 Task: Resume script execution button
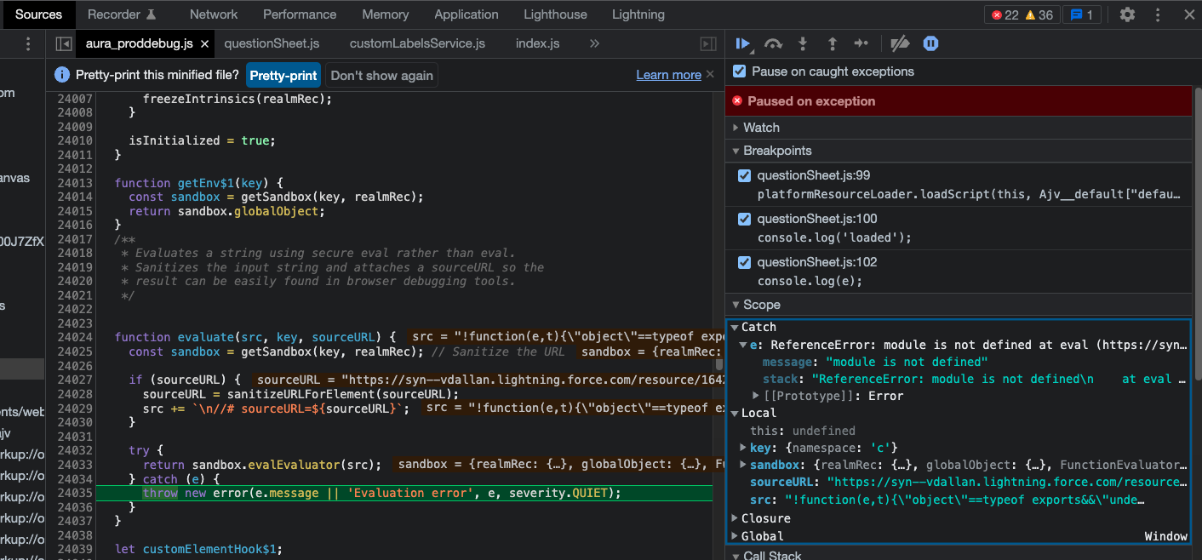[743, 43]
